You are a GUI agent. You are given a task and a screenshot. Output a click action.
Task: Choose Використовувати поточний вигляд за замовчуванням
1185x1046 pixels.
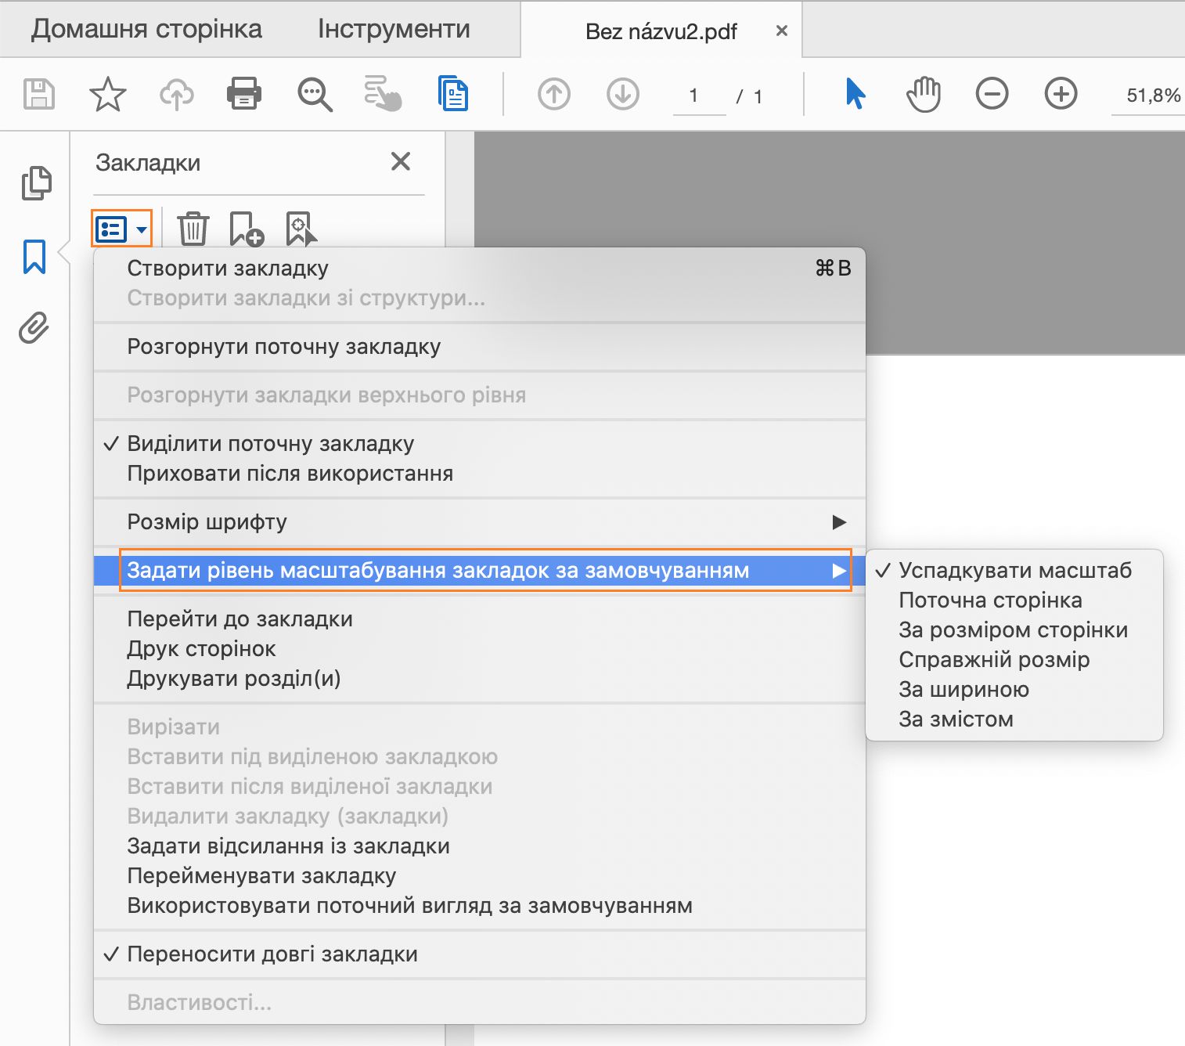pos(479,906)
